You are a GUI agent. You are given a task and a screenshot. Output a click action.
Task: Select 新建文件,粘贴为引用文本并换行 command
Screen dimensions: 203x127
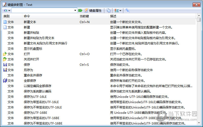point(45,43)
